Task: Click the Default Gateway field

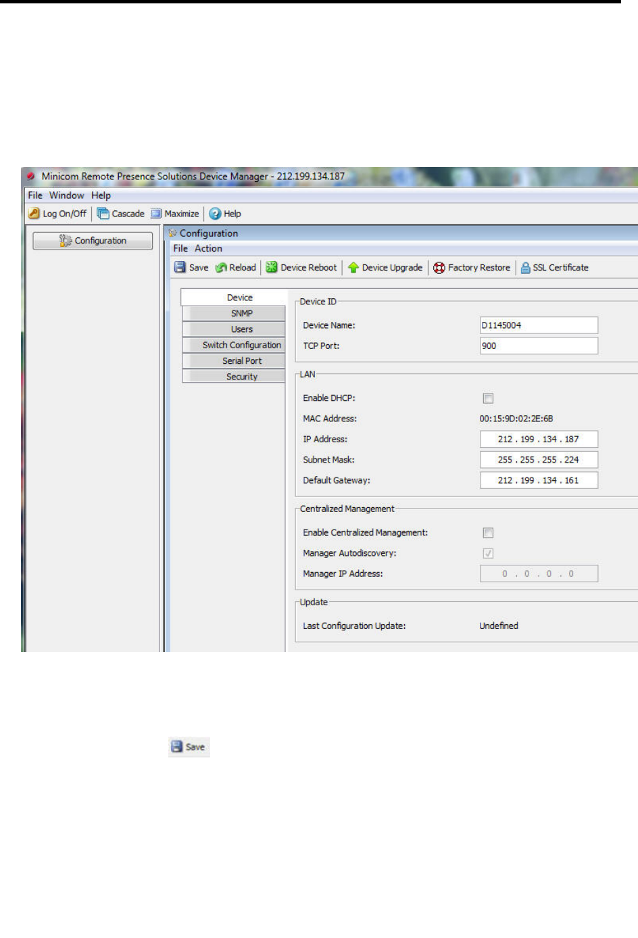Action: 539,480
